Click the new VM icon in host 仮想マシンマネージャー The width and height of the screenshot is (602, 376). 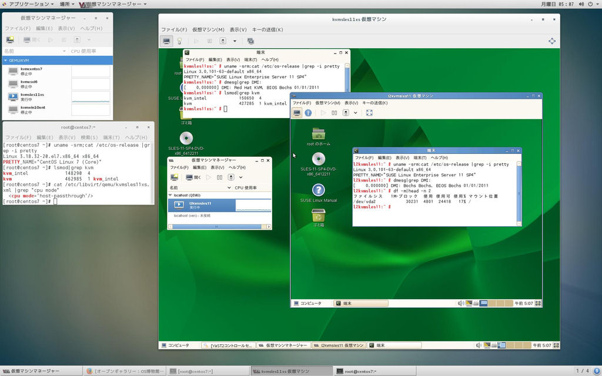coord(10,39)
